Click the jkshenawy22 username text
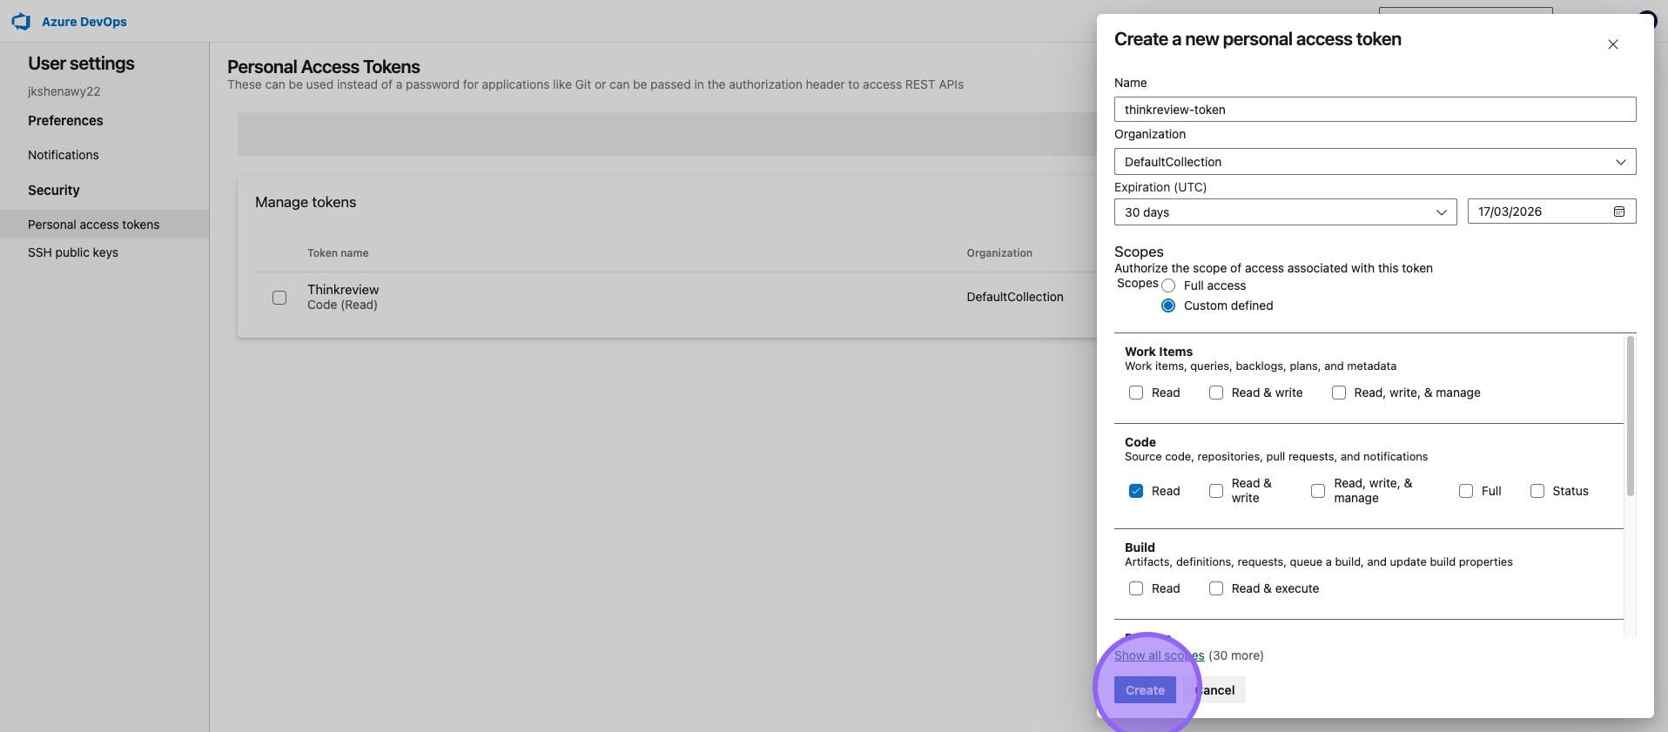Image resolution: width=1668 pixels, height=732 pixels. [64, 91]
